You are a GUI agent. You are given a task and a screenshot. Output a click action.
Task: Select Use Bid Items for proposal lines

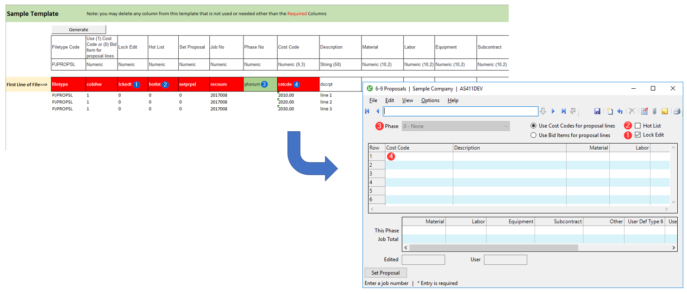(x=534, y=135)
